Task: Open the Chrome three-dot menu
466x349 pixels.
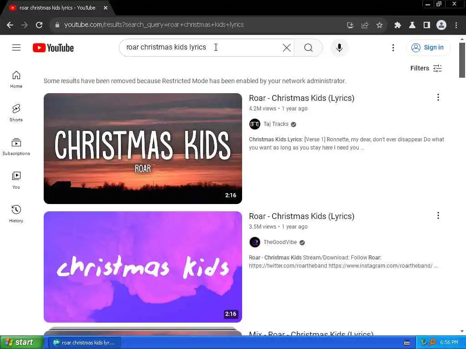Action: pyautogui.click(x=456, y=25)
